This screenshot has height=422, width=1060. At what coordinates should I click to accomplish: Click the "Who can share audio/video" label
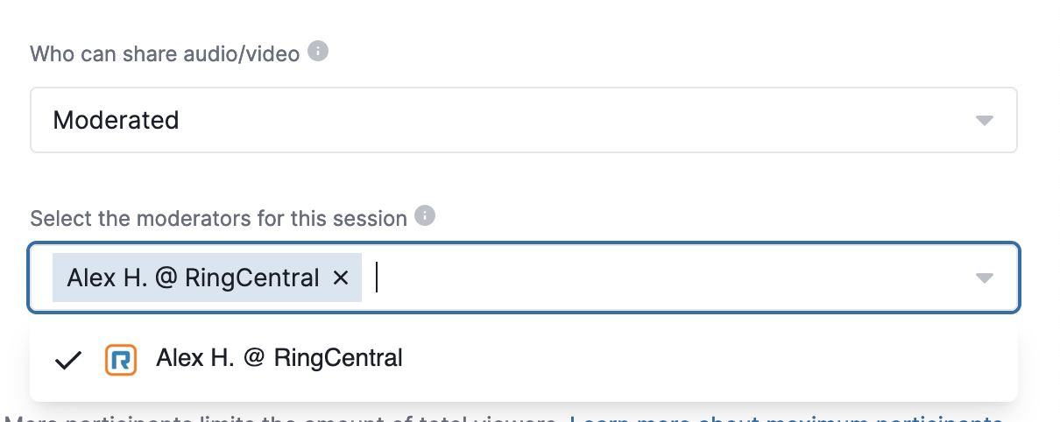(166, 53)
